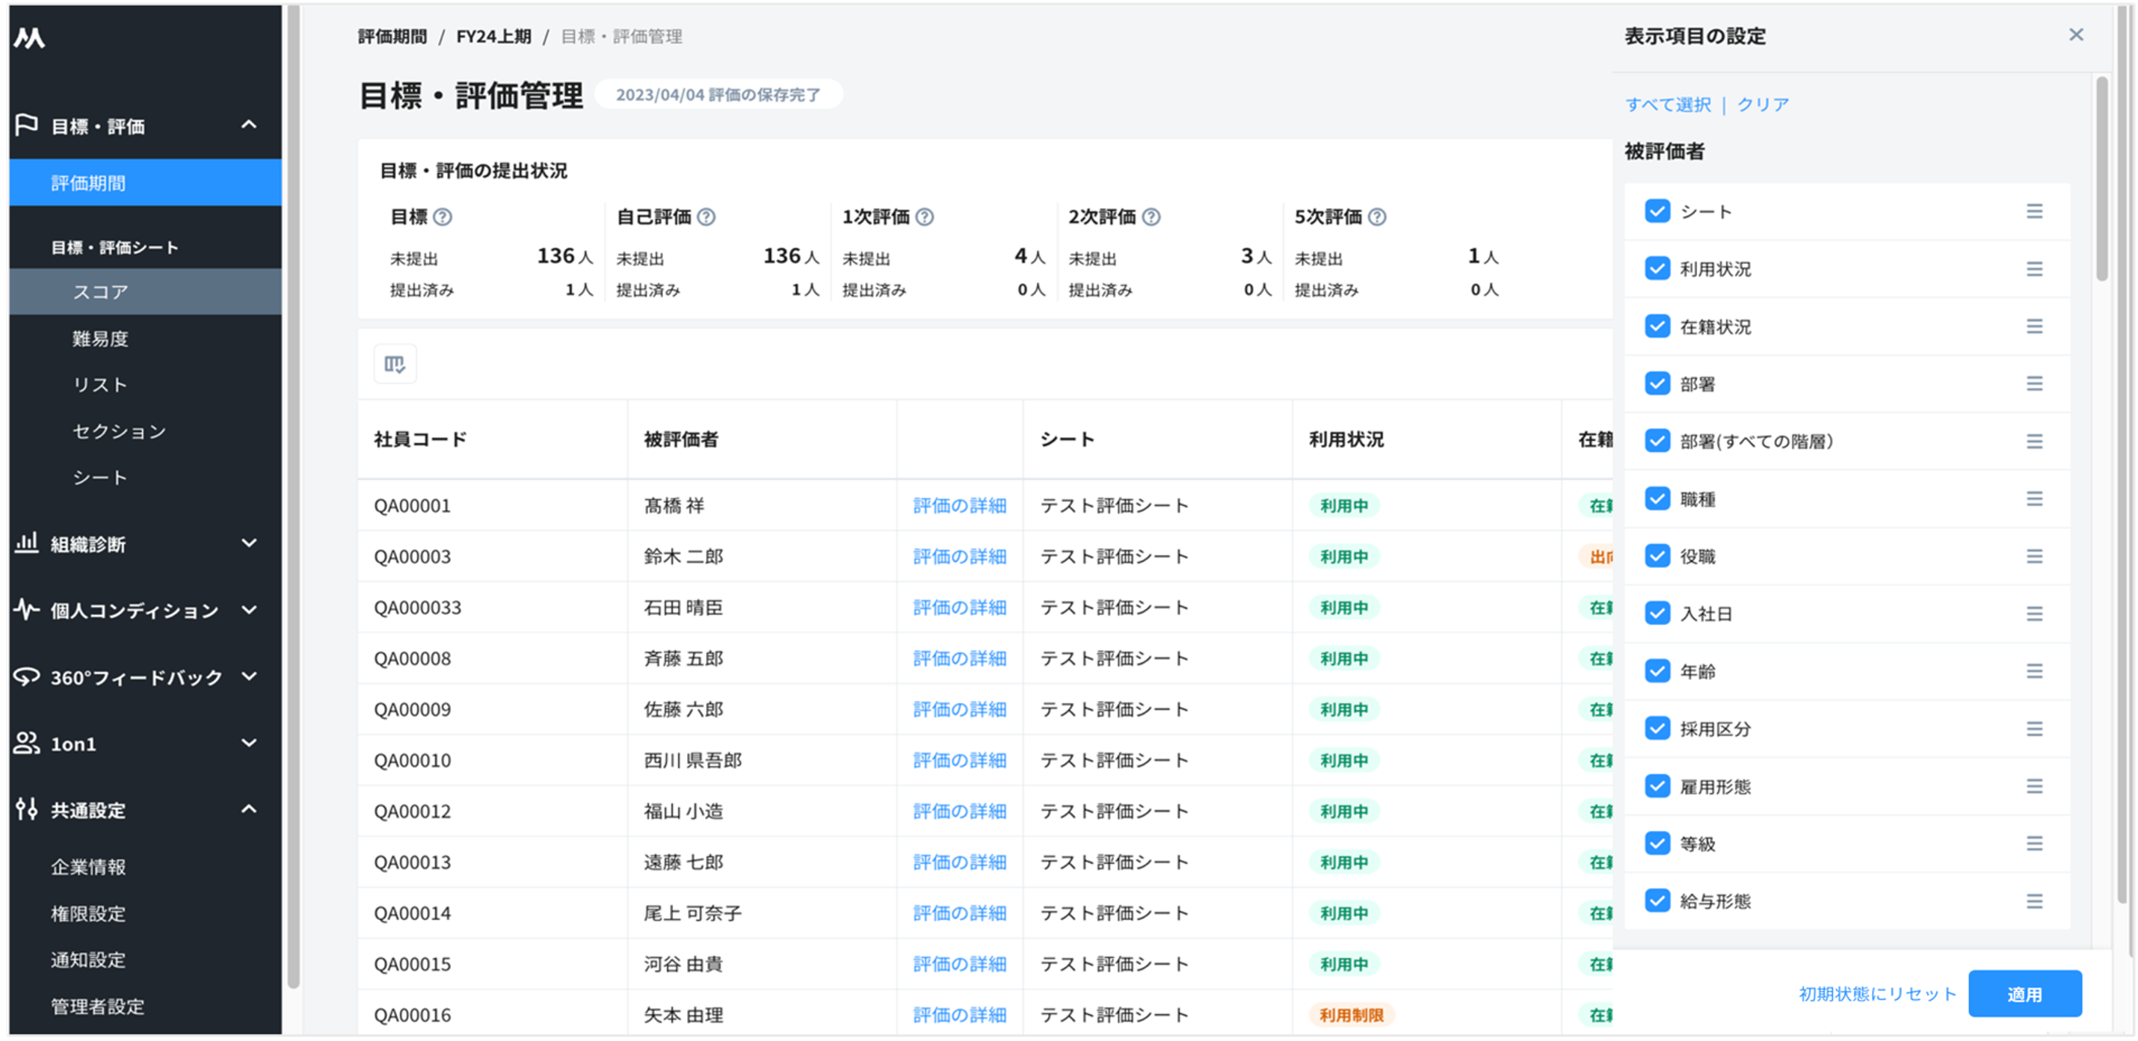
Task: Disable the 部署 display item
Action: pos(1656,384)
